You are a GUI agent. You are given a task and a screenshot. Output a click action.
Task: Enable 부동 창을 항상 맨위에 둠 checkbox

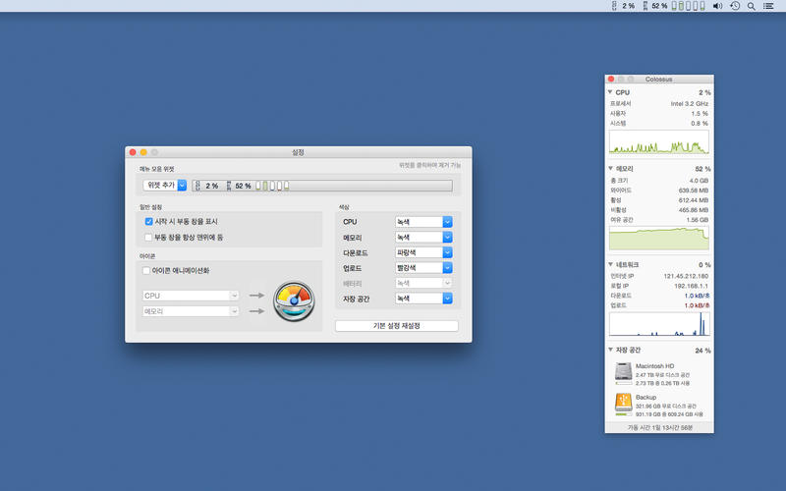[148, 237]
